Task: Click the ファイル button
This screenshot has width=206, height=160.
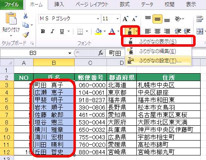Action: [12, 5]
